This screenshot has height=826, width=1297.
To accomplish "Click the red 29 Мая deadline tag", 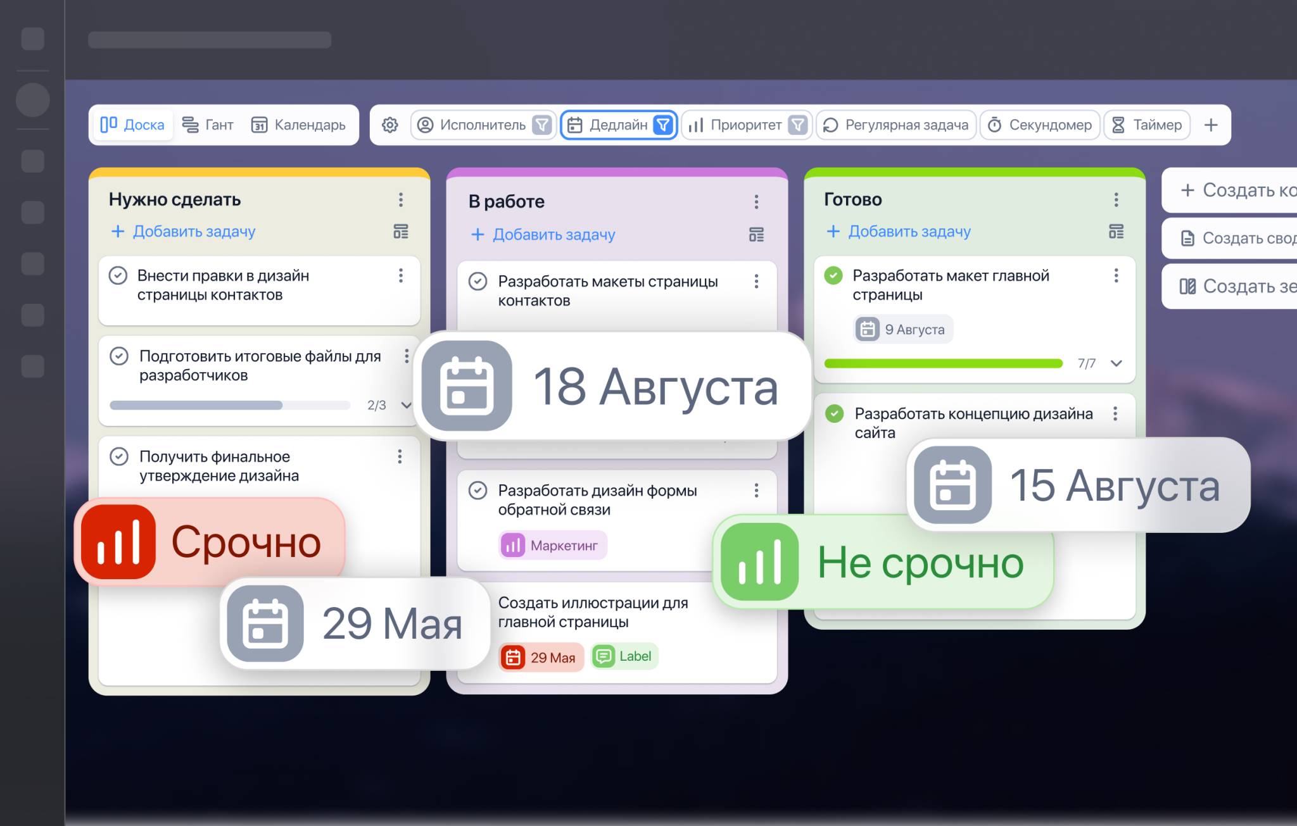I will [x=541, y=658].
